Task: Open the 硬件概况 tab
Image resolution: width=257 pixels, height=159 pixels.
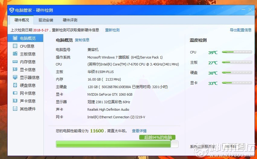Action: [x=22, y=20]
